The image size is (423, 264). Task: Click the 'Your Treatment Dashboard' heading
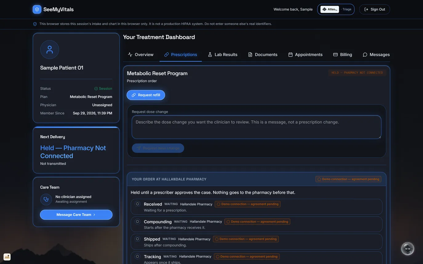point(159,37)
